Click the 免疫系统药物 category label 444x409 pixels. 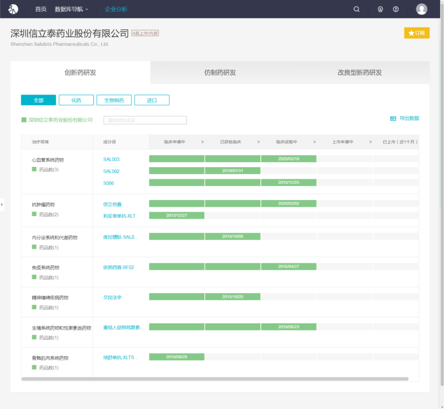pyautogui.click(x=46, y=268)
